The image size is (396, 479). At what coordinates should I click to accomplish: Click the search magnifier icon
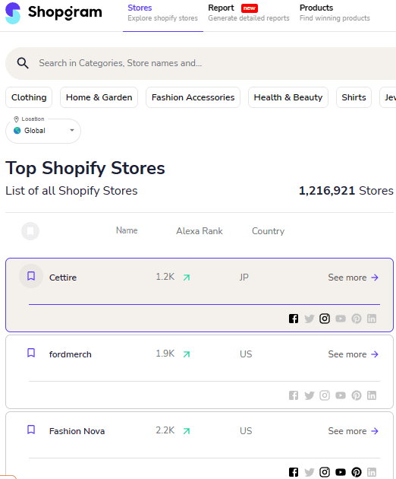23,63
